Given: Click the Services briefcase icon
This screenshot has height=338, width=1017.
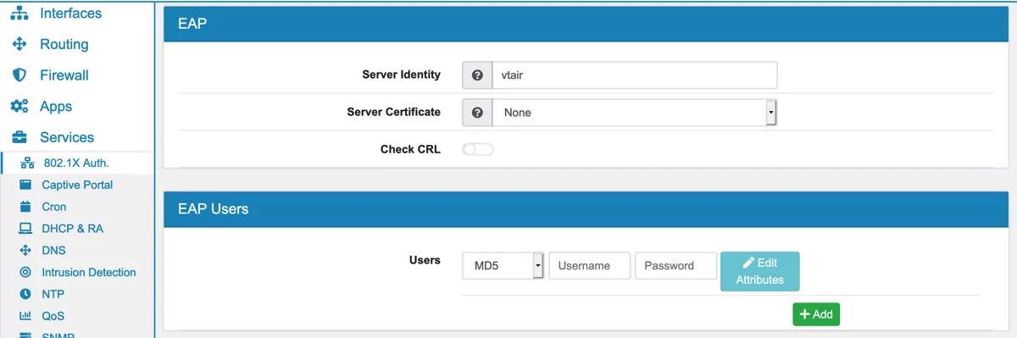Looking at the screenshot, I should pyautogui.click(x=19, y=137).
